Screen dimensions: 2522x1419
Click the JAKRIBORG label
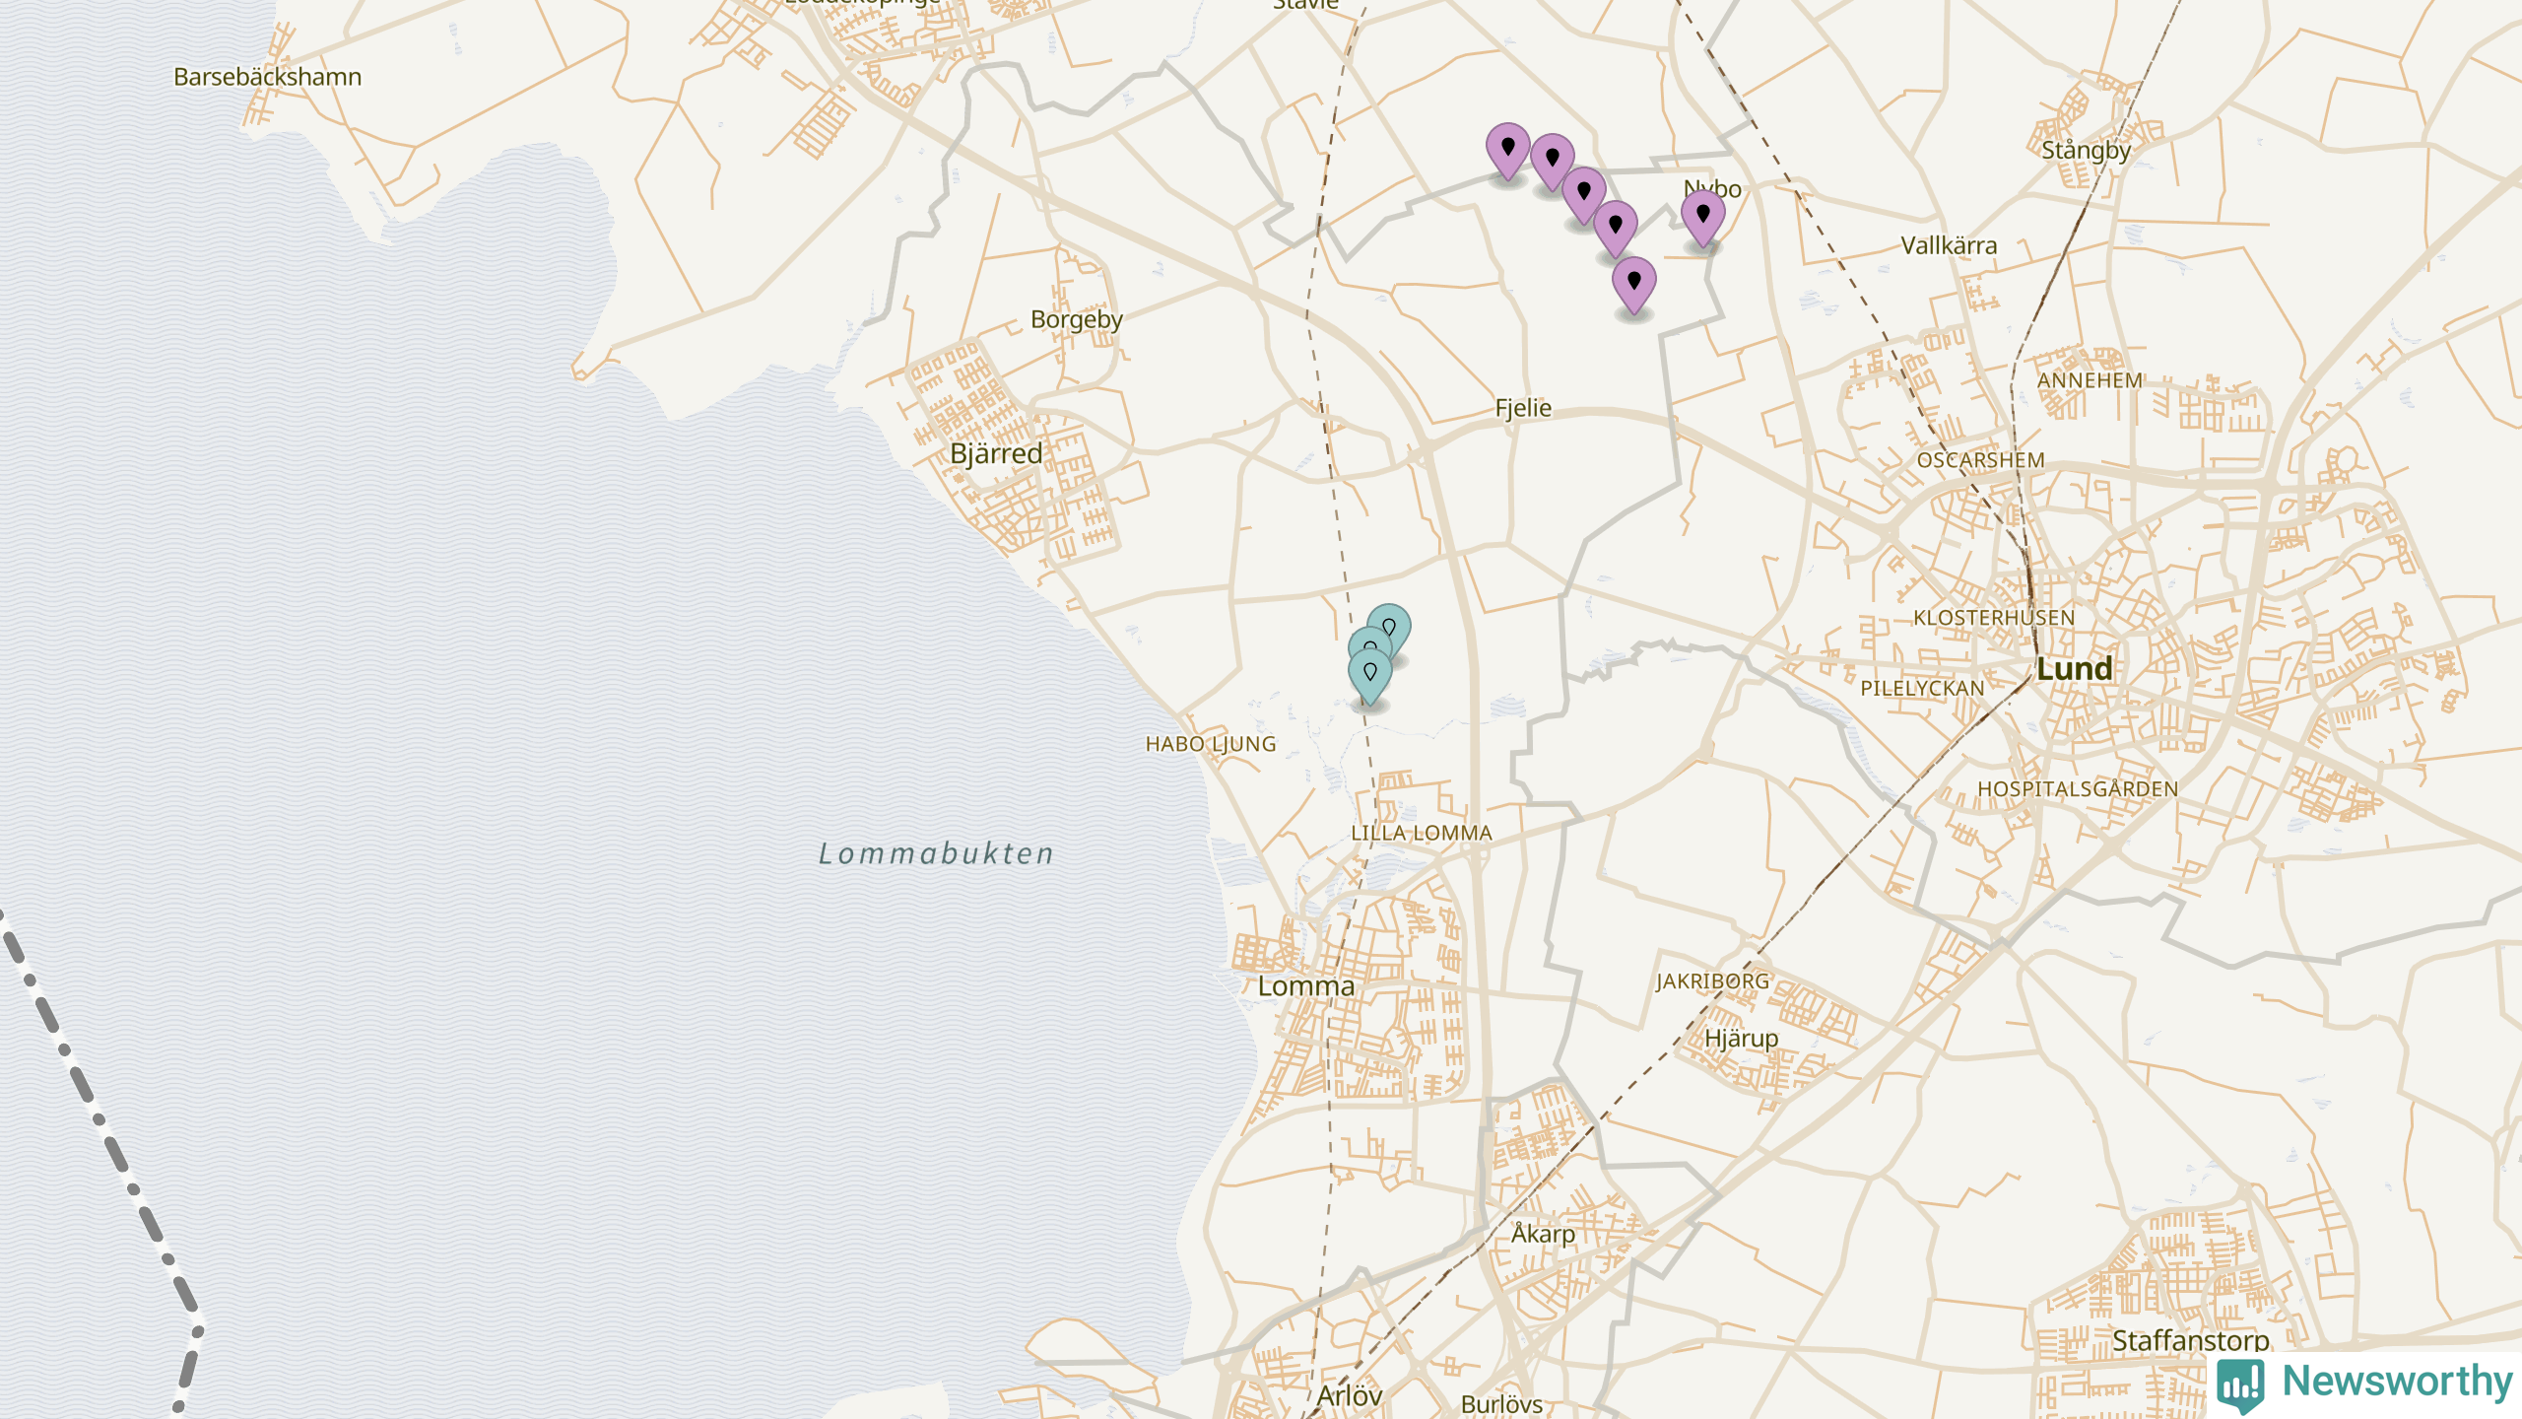pyautogui.click(x=1712, y=981)
